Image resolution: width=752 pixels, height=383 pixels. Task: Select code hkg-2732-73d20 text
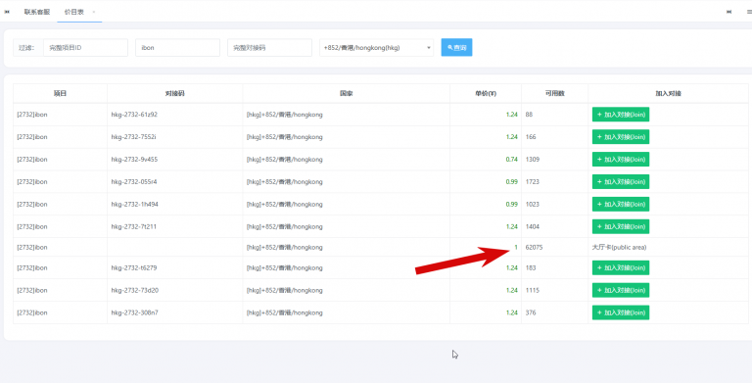pyautogui.click(x=135, y=290)
